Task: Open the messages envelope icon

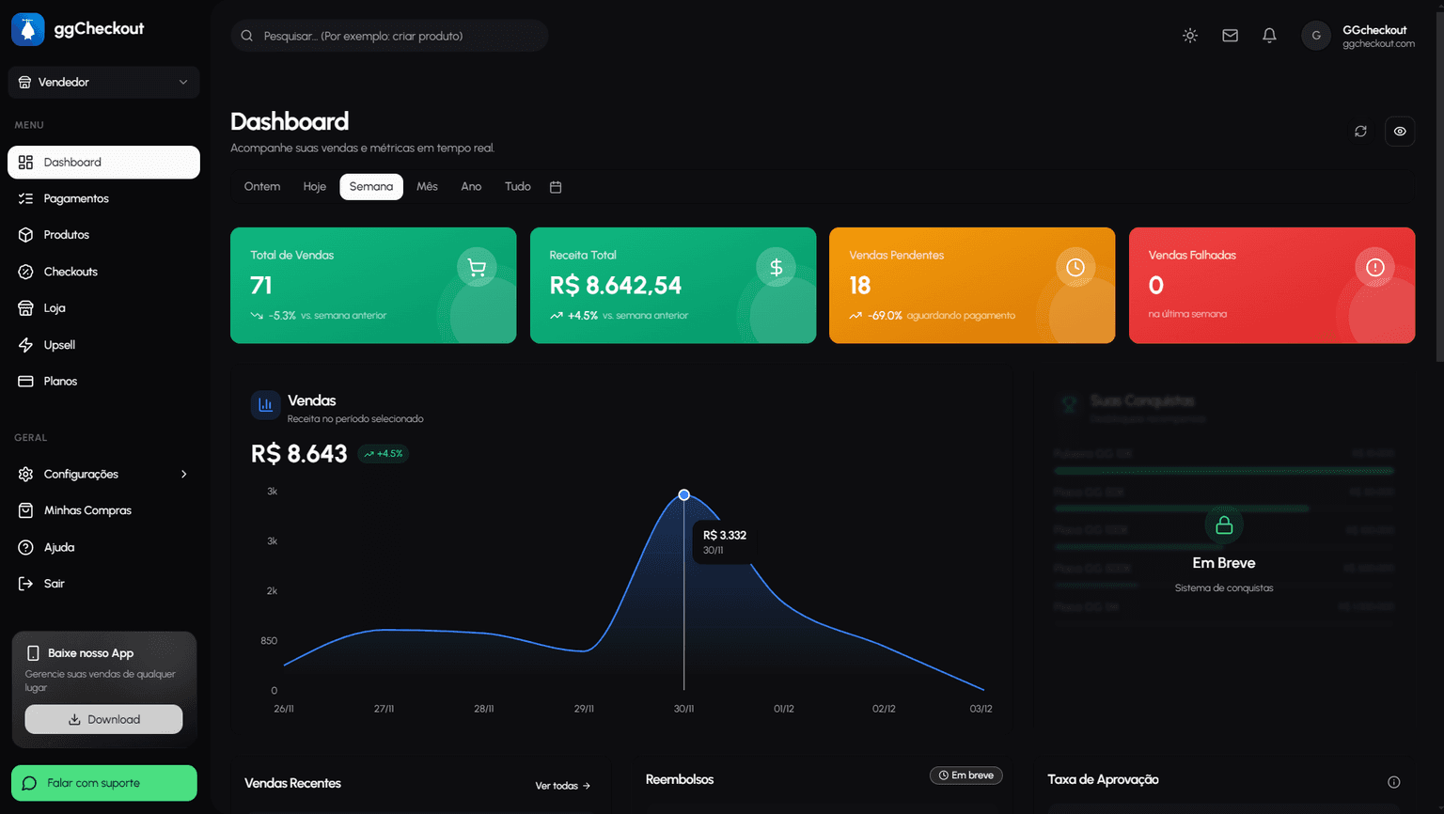Action: [1230, 35]
